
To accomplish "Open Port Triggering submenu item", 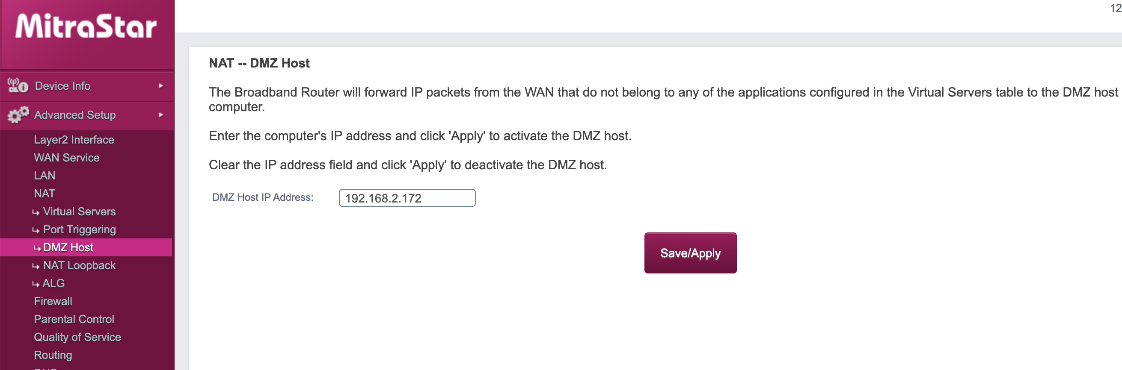I will point(79,229).
